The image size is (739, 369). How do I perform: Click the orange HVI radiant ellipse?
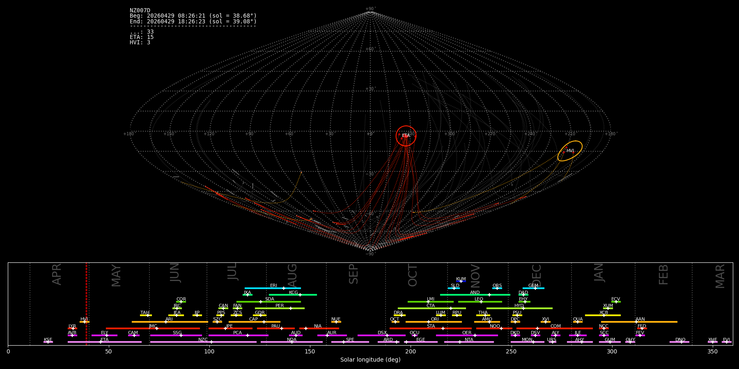point(570,151)
